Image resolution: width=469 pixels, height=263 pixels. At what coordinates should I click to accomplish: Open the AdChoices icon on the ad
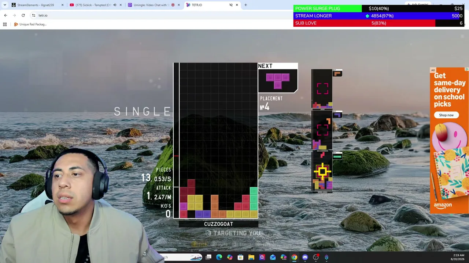[466, 69]
